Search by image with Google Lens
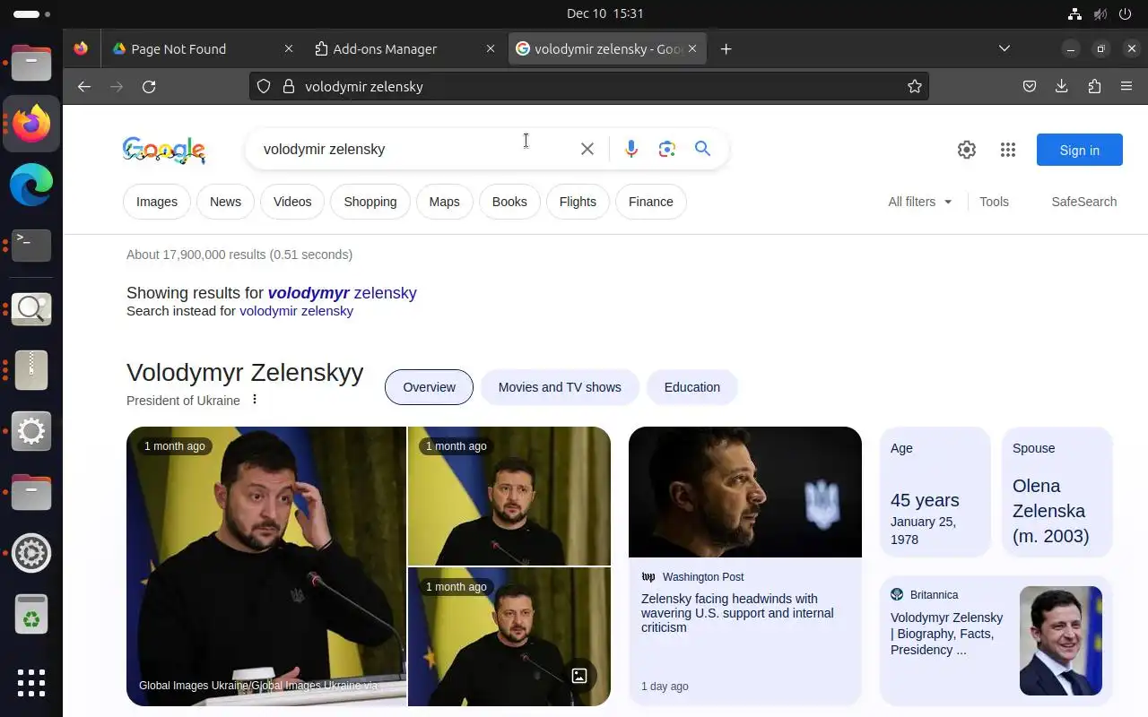The width and height of the screenshot is (1148, 717). (666, 149)
